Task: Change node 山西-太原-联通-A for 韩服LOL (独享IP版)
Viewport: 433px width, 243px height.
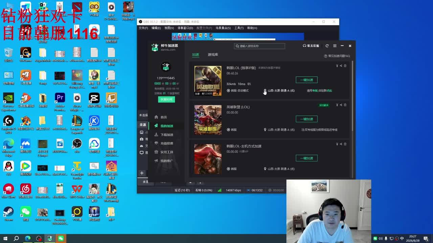Action: click(279, 90)
